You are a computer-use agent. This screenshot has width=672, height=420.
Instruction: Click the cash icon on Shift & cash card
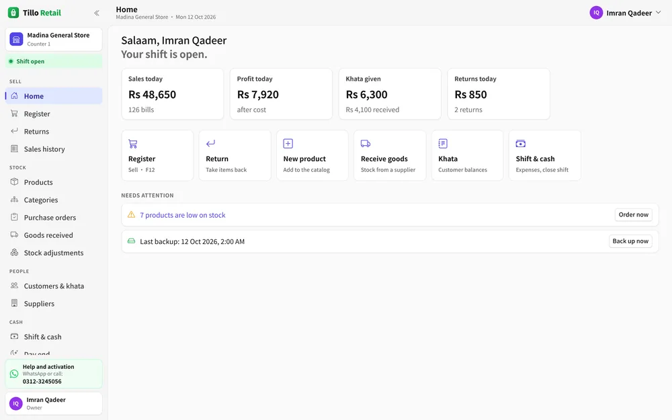521,144
